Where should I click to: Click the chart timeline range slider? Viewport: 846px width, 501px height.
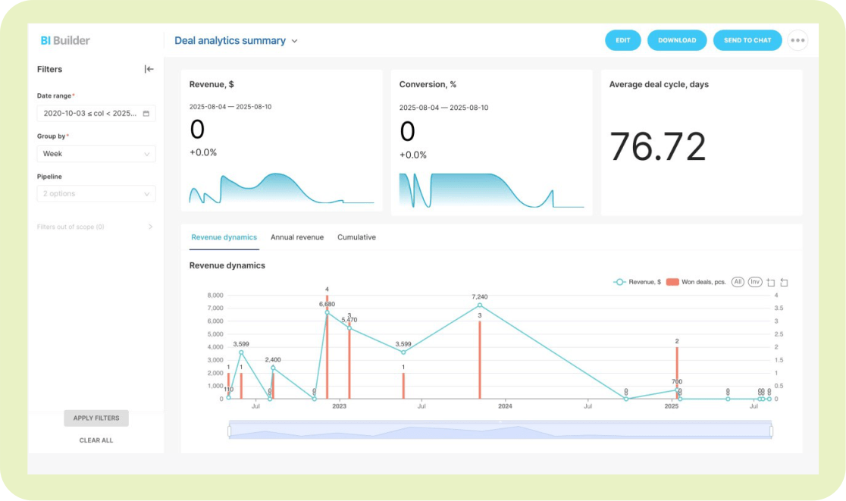(x=500, y=431)
